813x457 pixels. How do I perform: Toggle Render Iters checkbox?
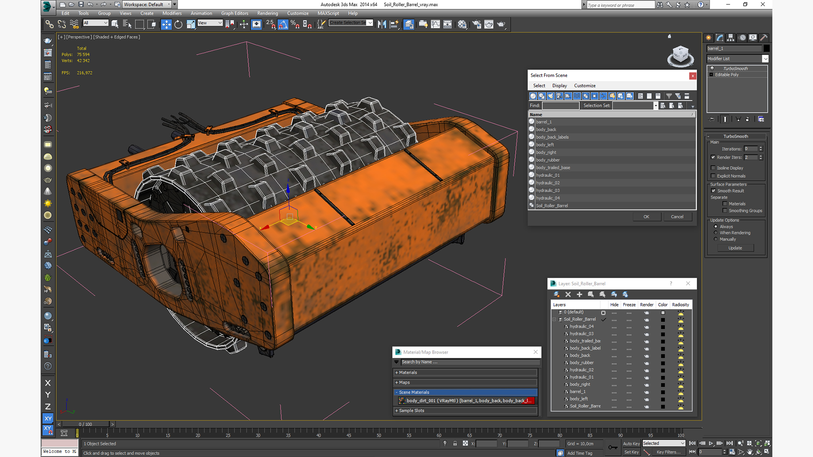click(713, 157)
